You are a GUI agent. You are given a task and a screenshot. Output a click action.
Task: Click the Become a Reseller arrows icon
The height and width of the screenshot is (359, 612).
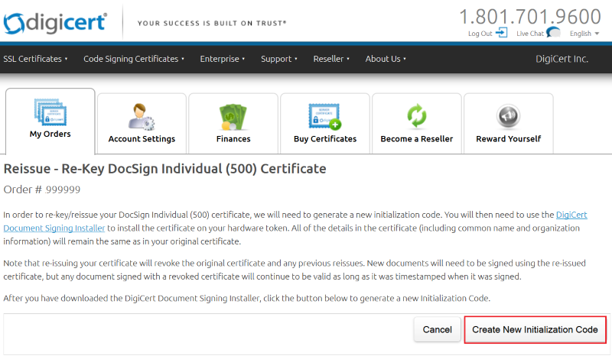(416, 115)
